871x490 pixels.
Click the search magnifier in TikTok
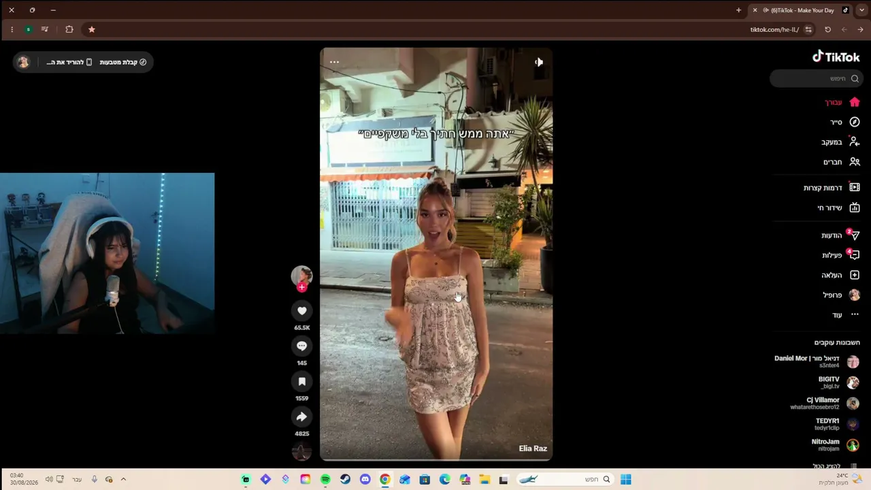(x=855, y=79)
